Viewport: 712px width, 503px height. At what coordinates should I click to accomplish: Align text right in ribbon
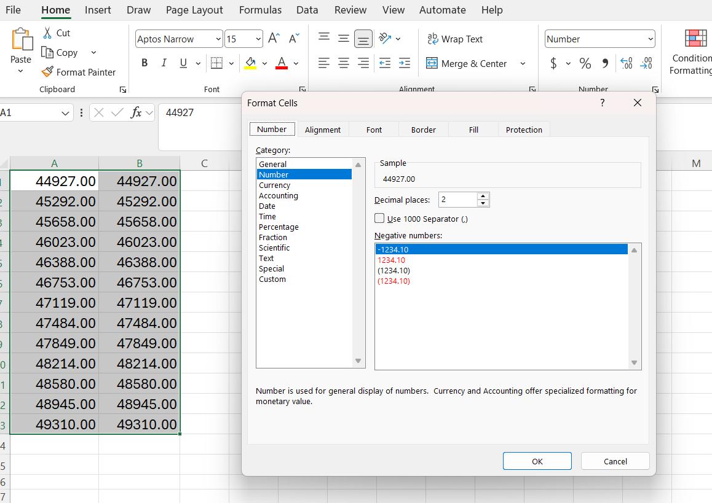point(363,63)
